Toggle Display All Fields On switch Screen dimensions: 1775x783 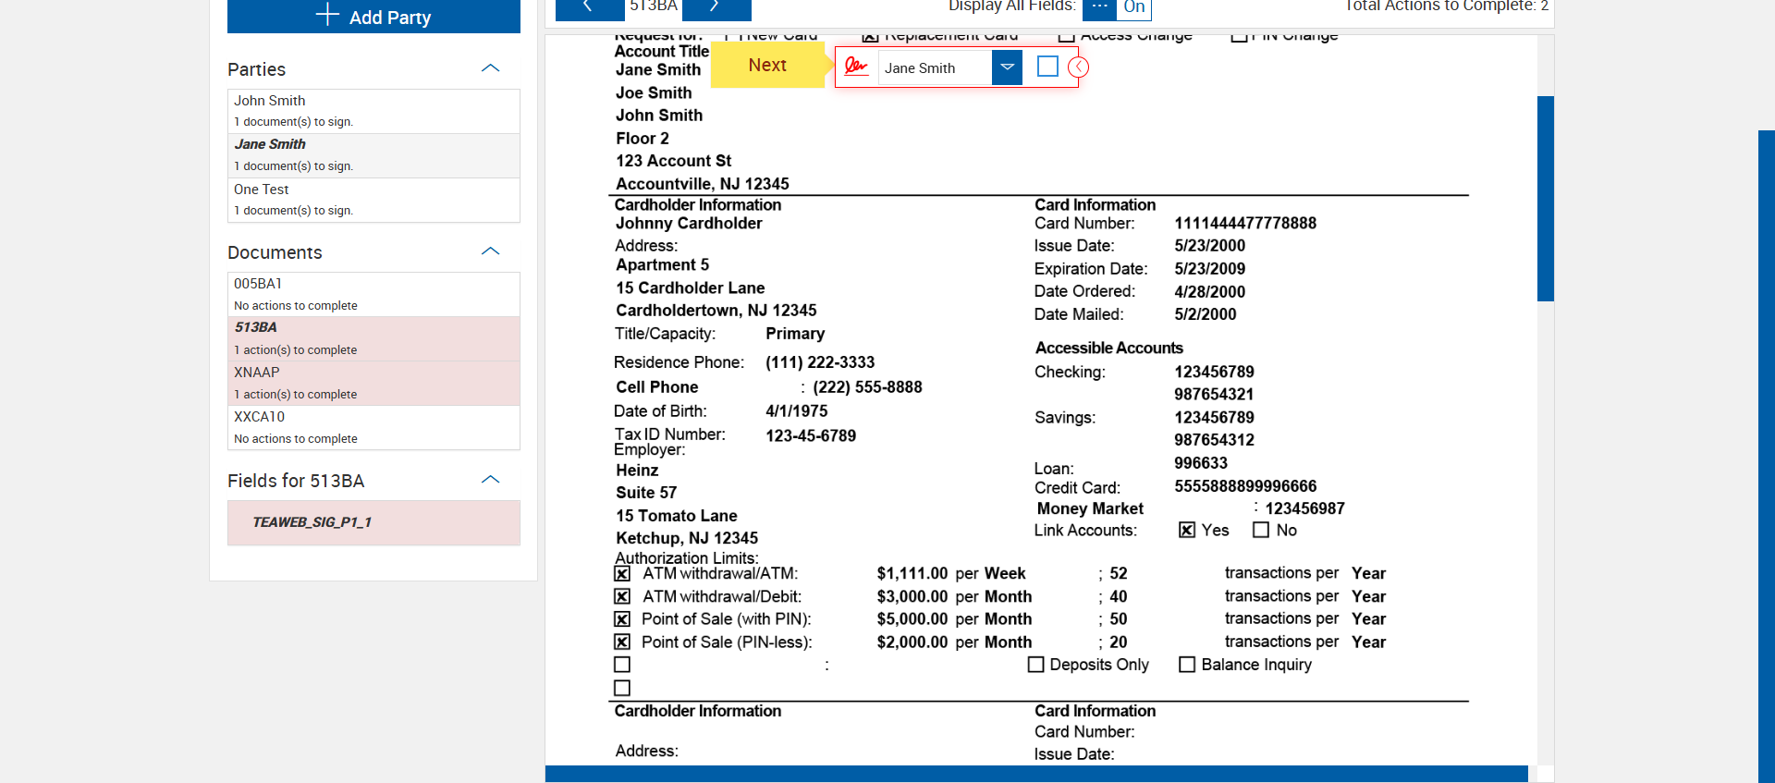point(1134,7)
